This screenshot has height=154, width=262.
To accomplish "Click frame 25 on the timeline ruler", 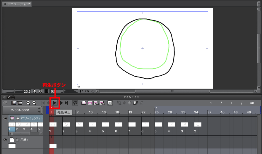I will click(157, 112).
